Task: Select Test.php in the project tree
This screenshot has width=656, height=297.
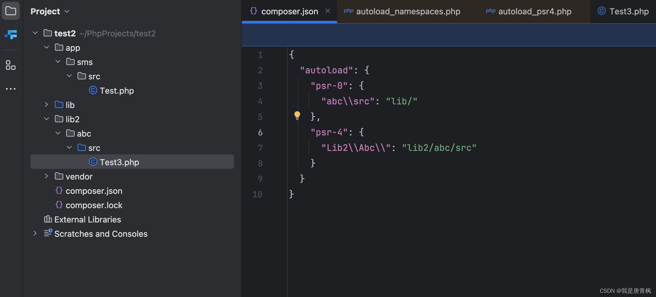Action: (117, 91)
